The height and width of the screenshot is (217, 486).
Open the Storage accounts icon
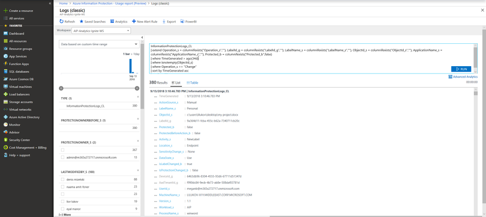[5, 102]
